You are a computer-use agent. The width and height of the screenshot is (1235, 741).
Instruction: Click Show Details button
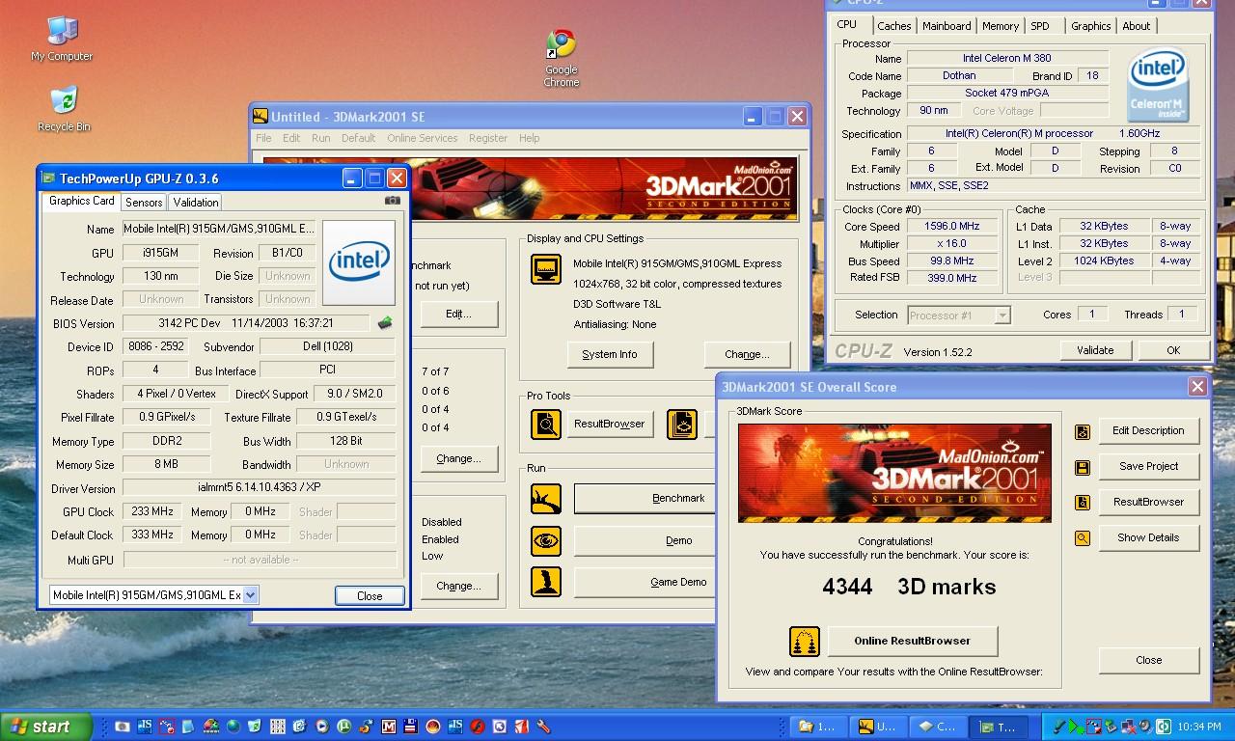click(x=1148, y=537)
